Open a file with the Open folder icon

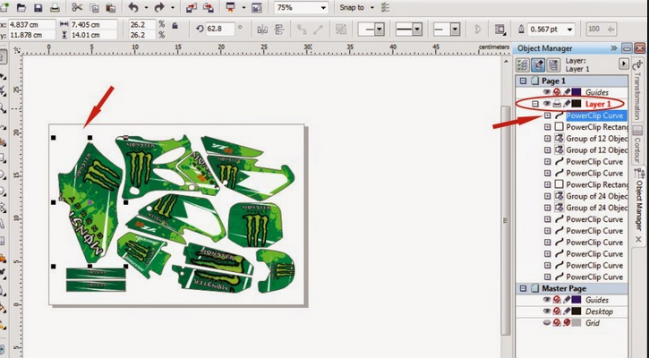pos(21,7)
